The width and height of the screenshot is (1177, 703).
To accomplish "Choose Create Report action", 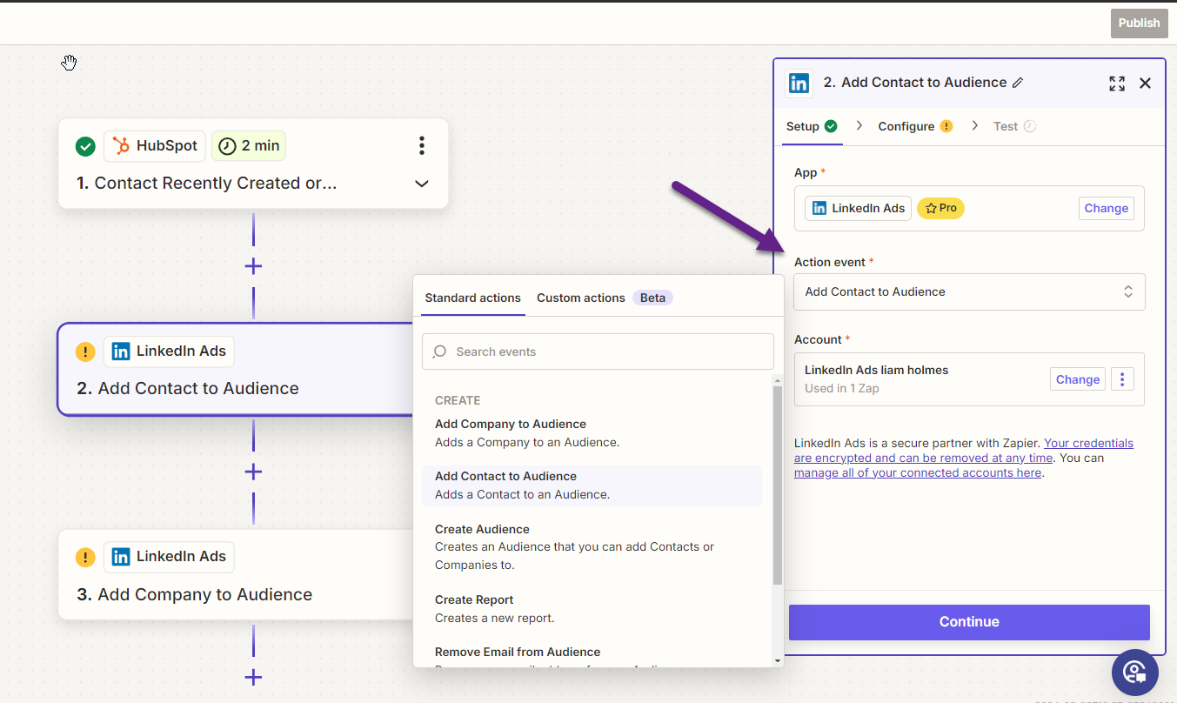I will click(x=592, y=609).
